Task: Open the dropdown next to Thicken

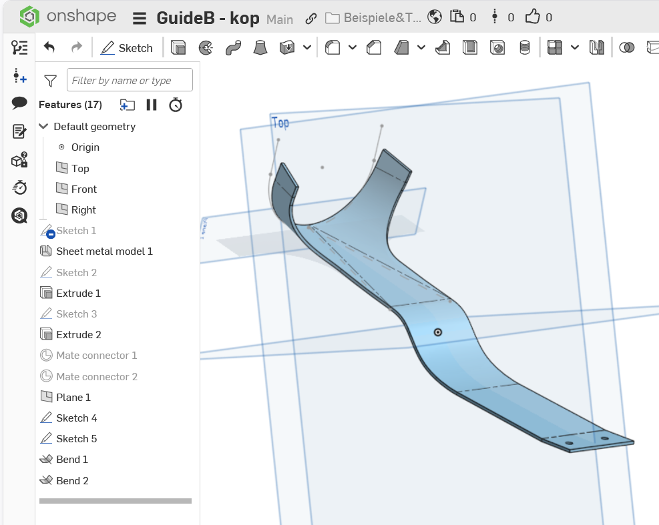Action: [x=307, y=47]
